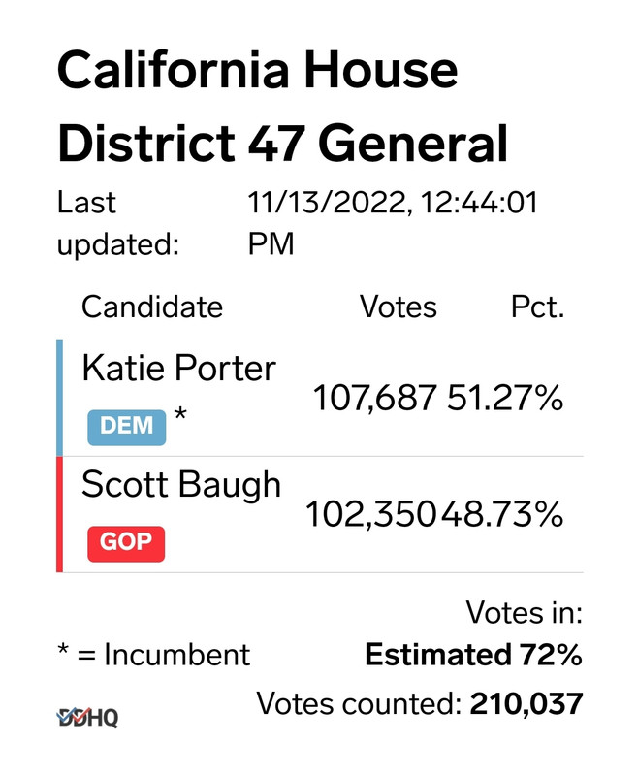The image size is (638, 776).
Task: Click the DDHQ logo
Action: click(x=87, y=718)
